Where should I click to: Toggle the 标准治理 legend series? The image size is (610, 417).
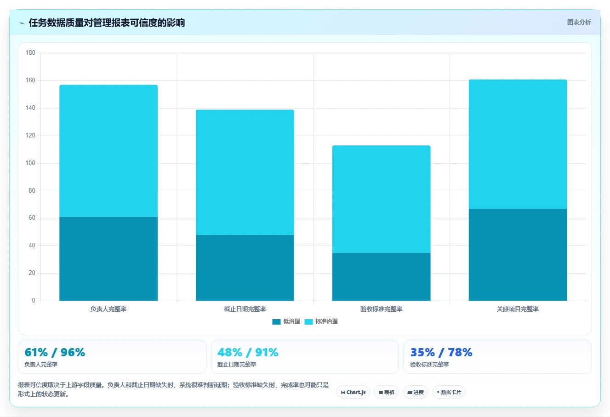(321, 321)
